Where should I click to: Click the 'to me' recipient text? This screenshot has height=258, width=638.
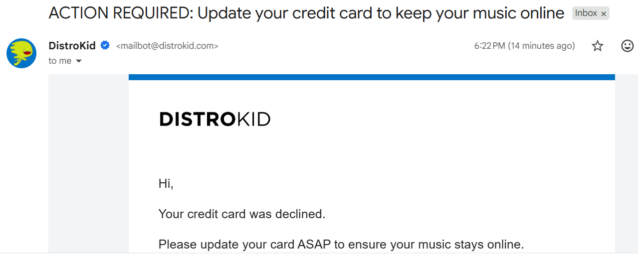pos(59,61)
